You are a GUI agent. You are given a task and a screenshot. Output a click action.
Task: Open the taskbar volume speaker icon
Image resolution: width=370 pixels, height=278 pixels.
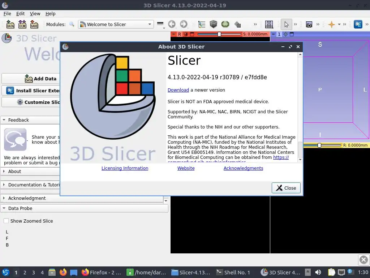coord(318,272)
